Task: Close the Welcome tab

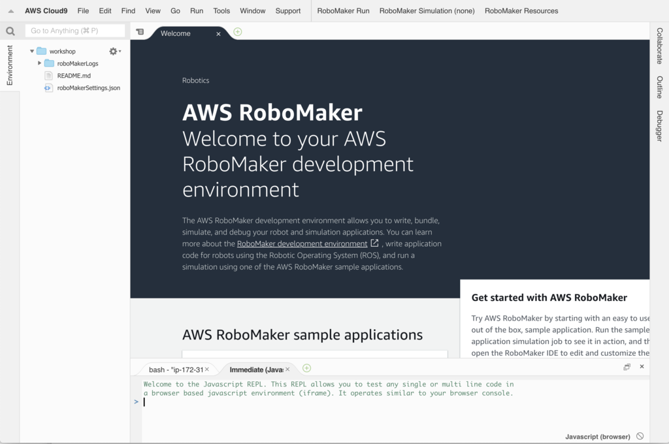Action: click(x=218, y=34)
